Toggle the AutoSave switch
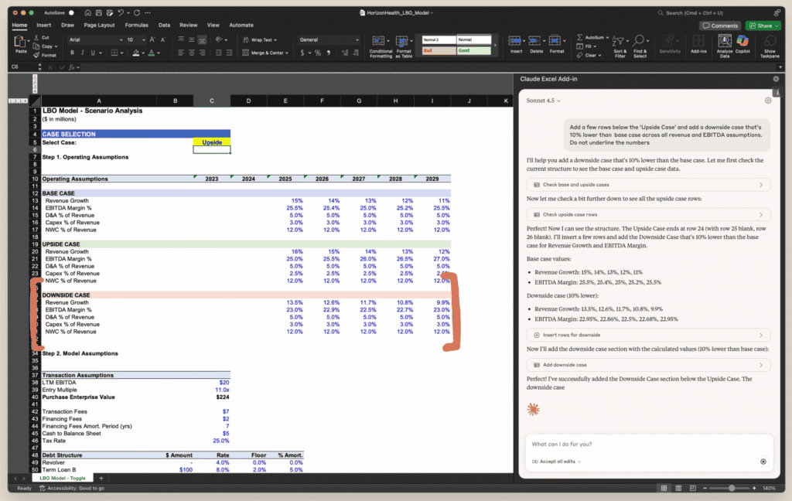792x501 pixels. (72, 13)
